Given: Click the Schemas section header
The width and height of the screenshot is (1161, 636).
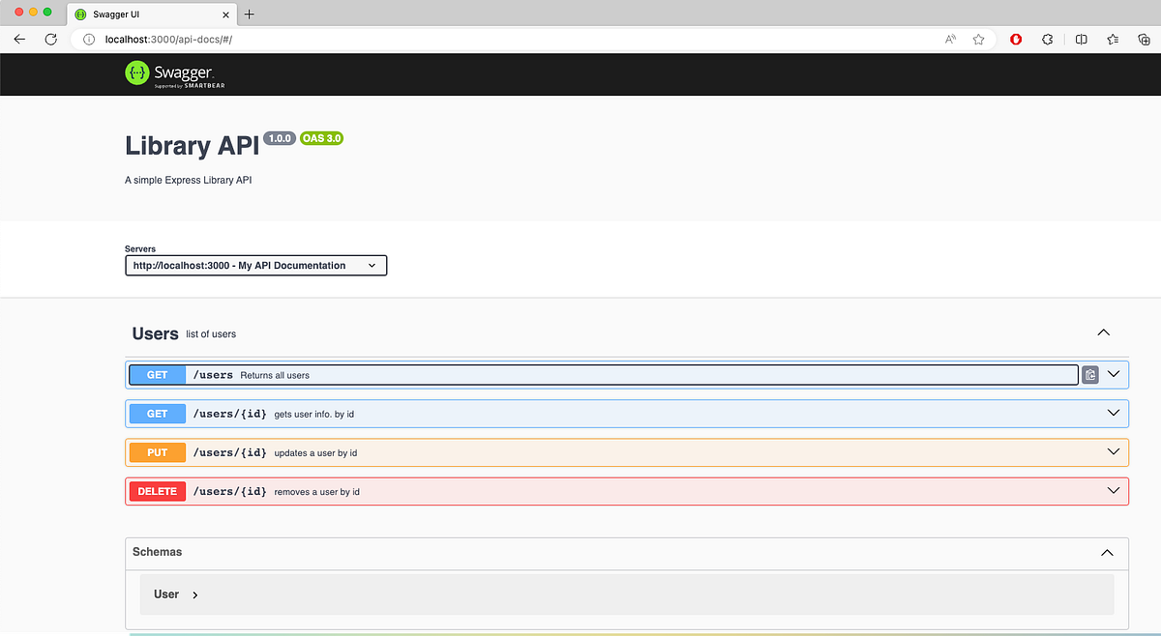Looking at the screenshot, I should click(157, 552).
